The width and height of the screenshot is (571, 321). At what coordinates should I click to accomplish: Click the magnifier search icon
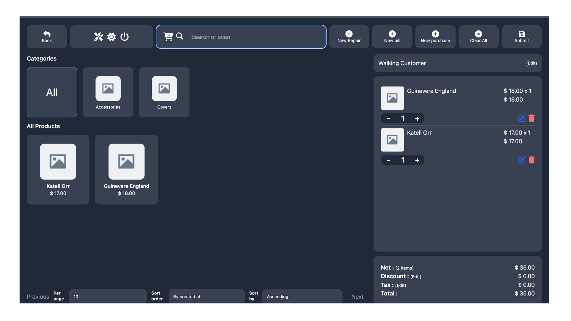click(x=180, y=36)
